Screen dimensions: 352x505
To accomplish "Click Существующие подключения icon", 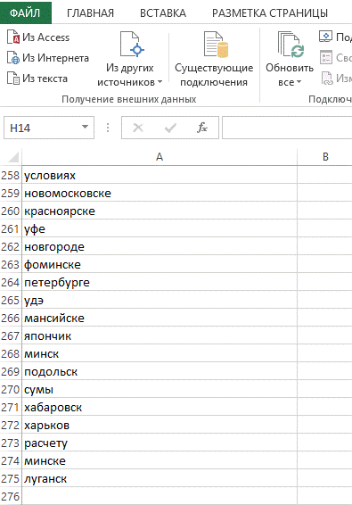I will tap(216, 45).
